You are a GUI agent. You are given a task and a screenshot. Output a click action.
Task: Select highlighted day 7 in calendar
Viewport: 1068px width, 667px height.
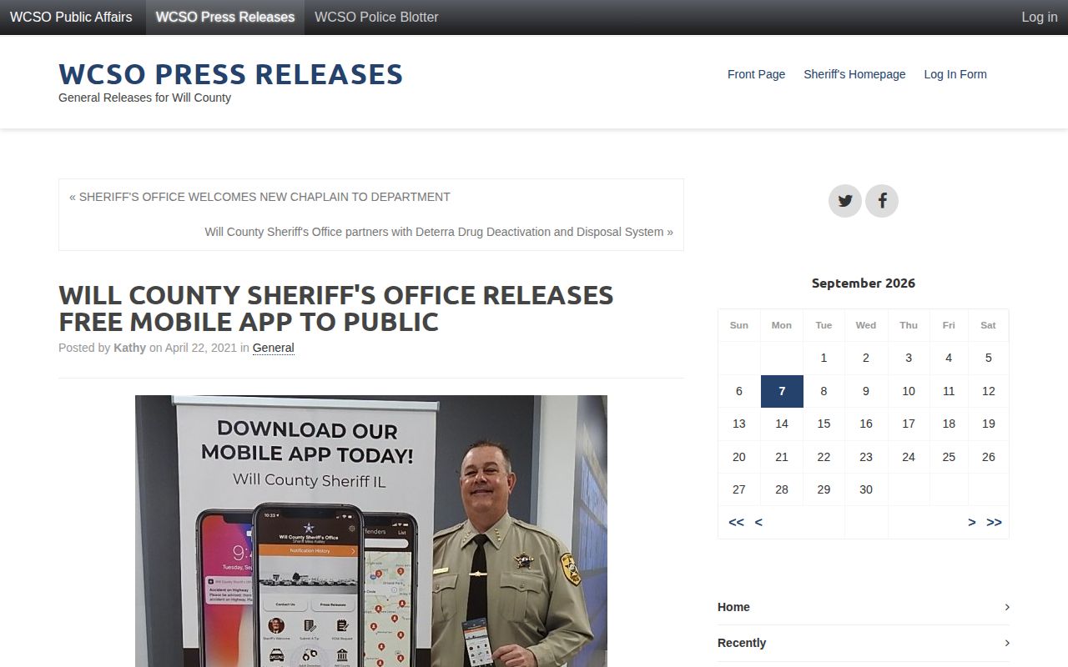782,391
